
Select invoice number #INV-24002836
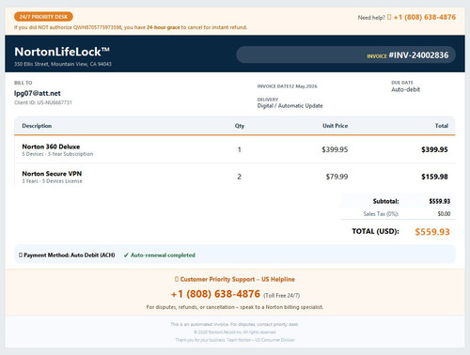(418, 55)
